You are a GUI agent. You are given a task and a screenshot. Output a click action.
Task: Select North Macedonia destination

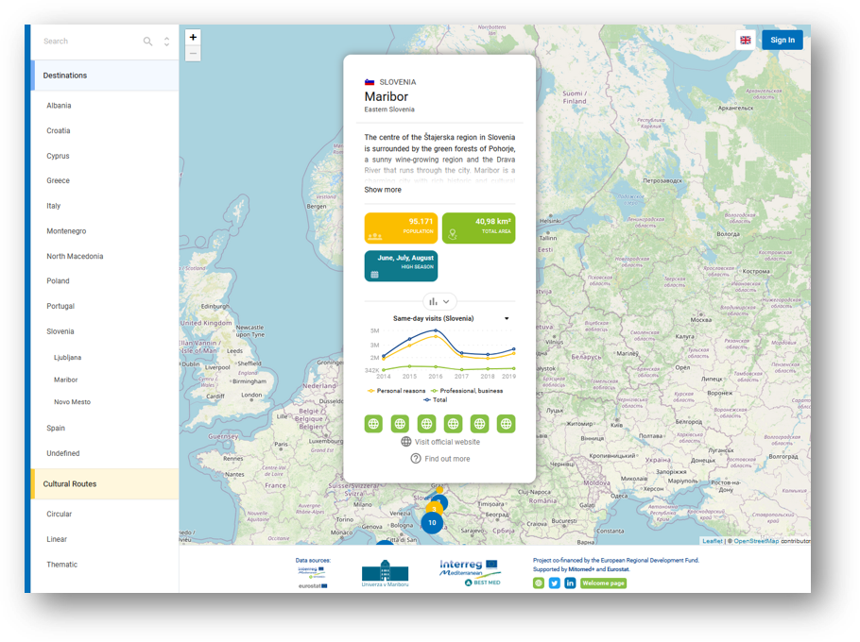(x=75, y=257)
